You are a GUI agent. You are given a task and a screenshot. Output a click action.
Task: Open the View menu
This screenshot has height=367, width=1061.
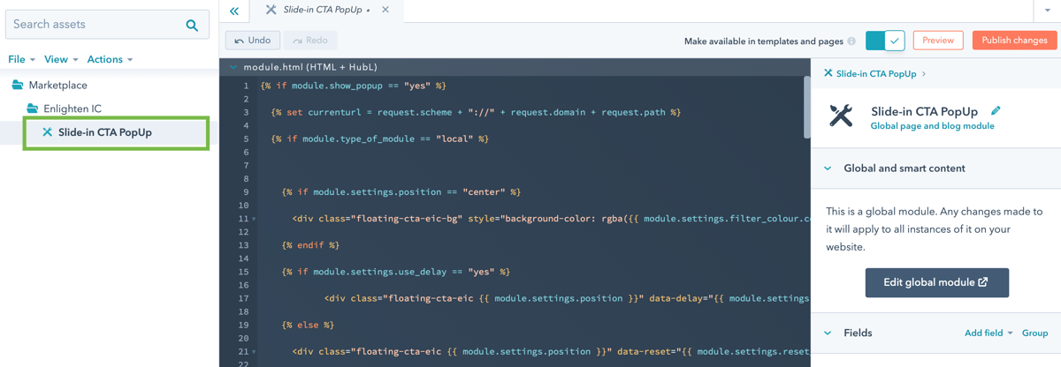pos(61,59)
